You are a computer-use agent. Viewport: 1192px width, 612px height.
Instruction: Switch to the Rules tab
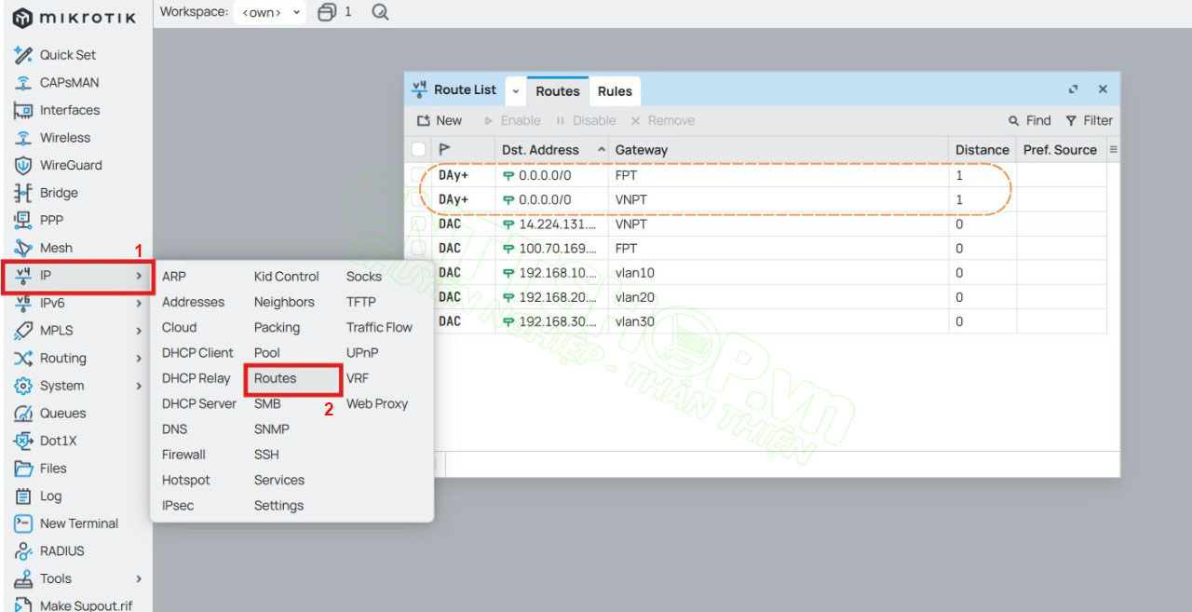(x=615, y=90)
